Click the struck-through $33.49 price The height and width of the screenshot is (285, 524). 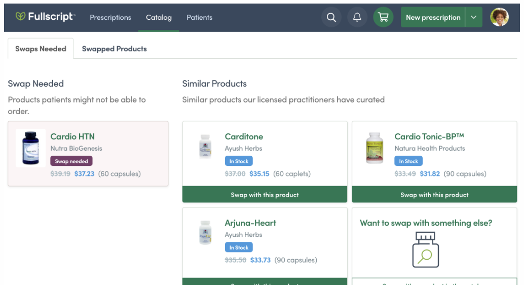pyautogui.click(x=405, y=173)
